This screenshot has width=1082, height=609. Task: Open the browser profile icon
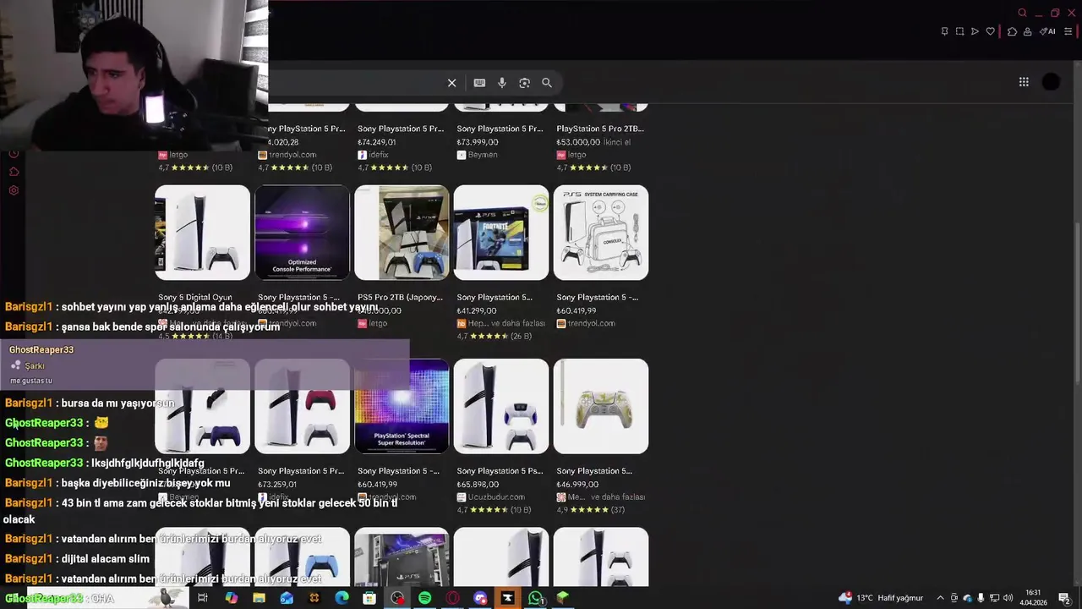1027,31
